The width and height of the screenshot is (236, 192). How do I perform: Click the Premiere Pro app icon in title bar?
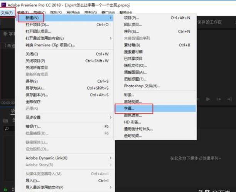[x=3, y=5]
